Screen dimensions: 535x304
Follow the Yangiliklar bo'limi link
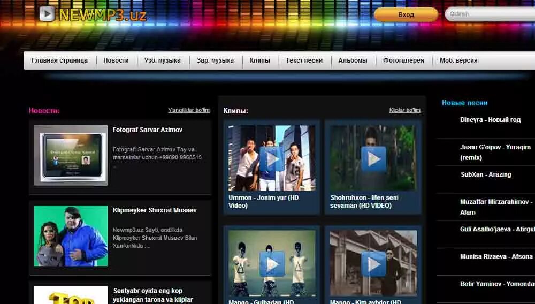point(189,110)
